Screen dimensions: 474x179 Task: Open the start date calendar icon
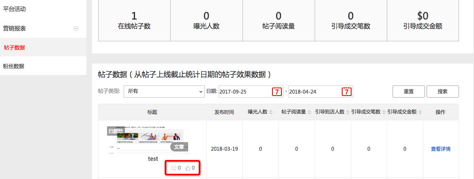point(277,92)
